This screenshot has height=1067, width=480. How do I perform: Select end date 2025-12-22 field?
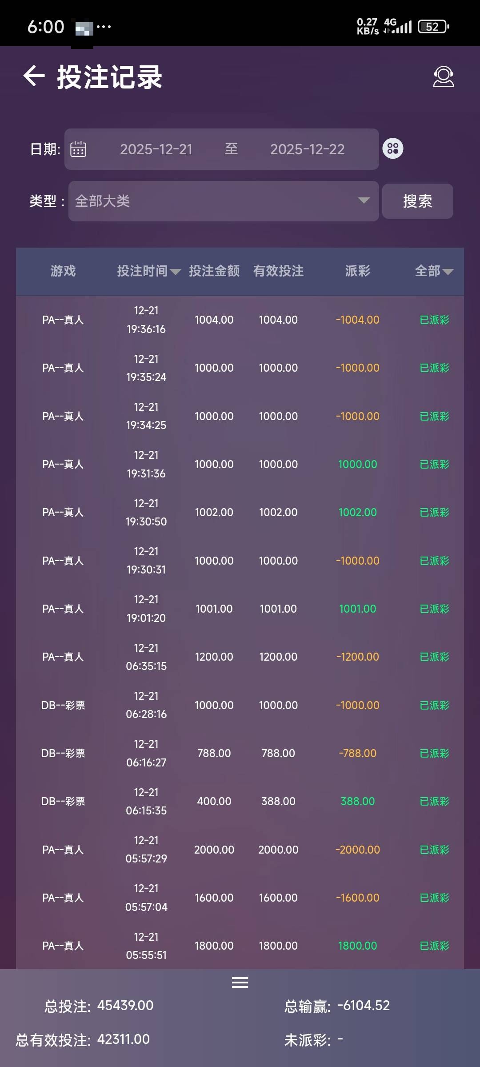point(307,149)
